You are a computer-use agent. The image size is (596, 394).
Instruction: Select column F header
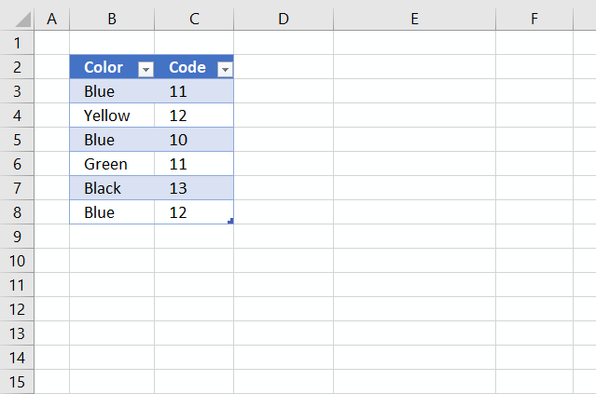pyautogui.click(x=534, y=19)
